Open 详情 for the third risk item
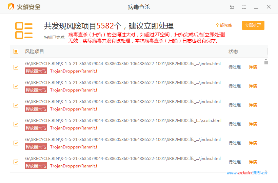The image size is (278, 183). click(253, 105)
